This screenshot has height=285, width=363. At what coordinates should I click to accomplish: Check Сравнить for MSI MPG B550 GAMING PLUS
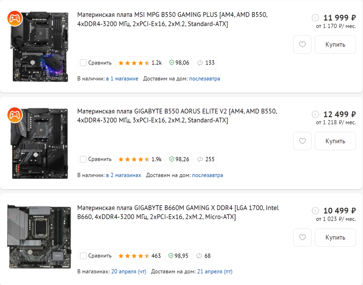point(96,63)
